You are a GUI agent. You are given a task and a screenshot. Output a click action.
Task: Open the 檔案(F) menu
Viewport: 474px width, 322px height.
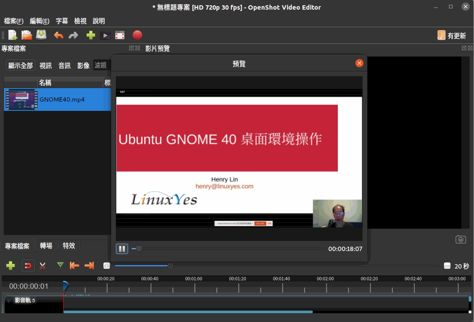click(x=14, y=21)
